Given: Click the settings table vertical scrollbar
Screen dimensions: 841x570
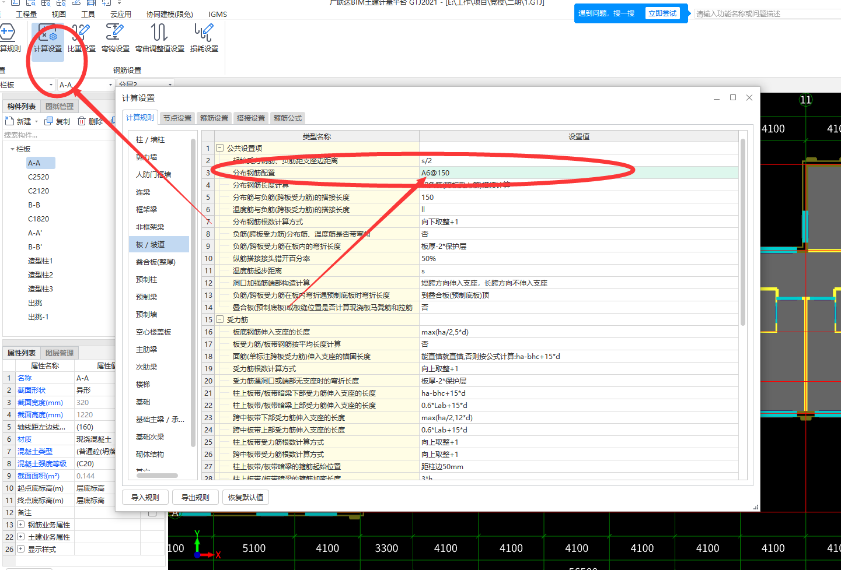Looking at the screenshot, I should coord(743,232).
